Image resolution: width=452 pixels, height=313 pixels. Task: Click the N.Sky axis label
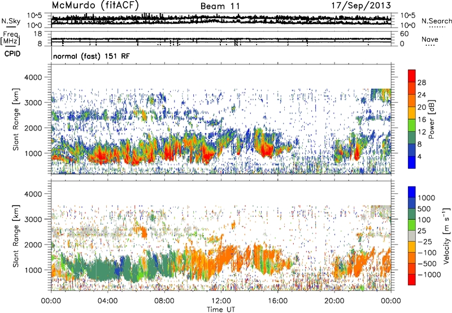coord(11,21)
